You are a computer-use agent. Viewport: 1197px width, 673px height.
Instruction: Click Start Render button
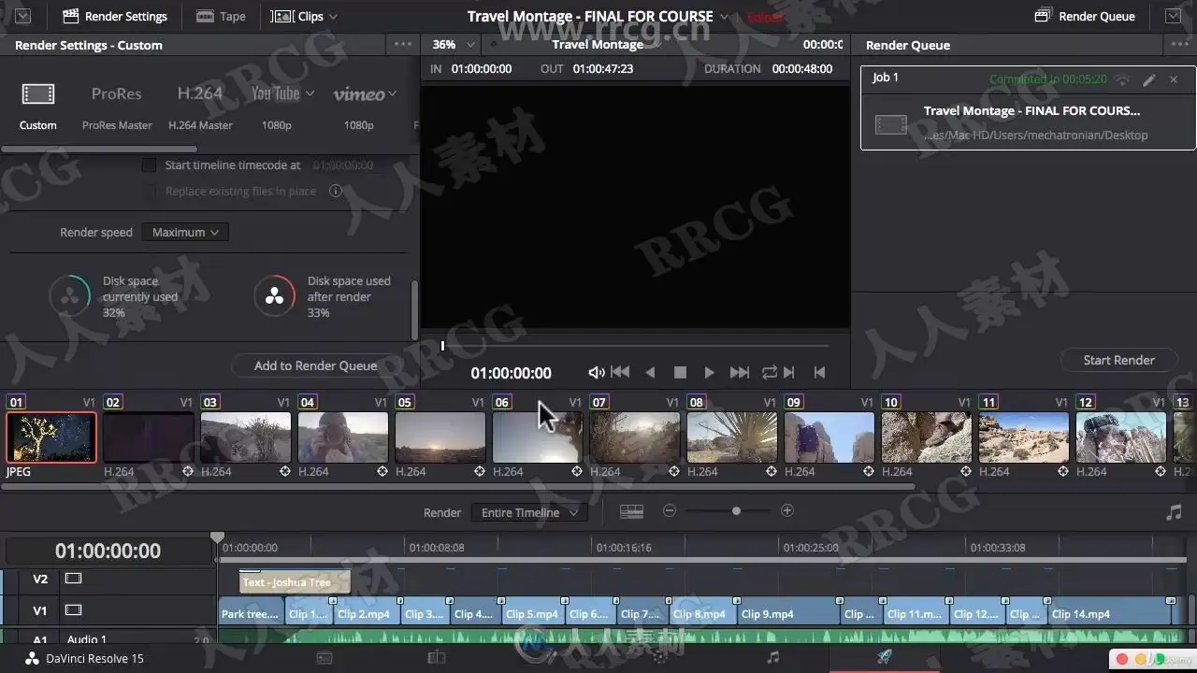[1118, 360]
